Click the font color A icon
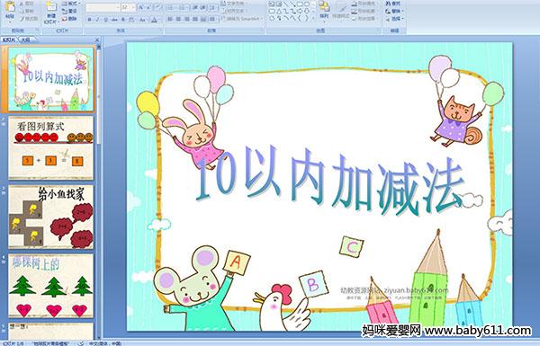540x346 pixels. (x=154, y=20)
